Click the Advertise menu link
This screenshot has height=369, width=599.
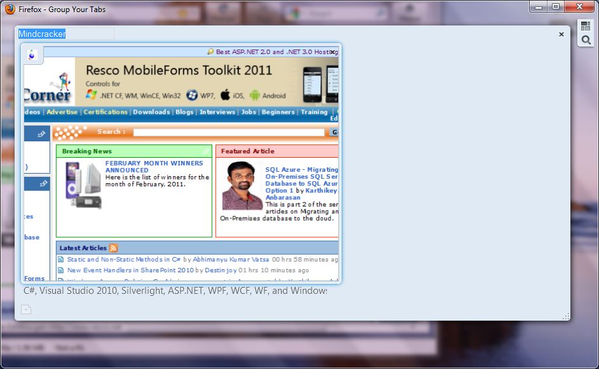62,112
